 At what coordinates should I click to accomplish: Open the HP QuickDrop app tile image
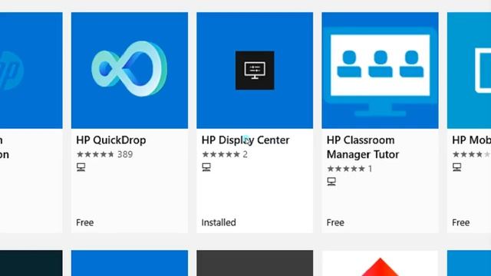[x=130, y=71]
